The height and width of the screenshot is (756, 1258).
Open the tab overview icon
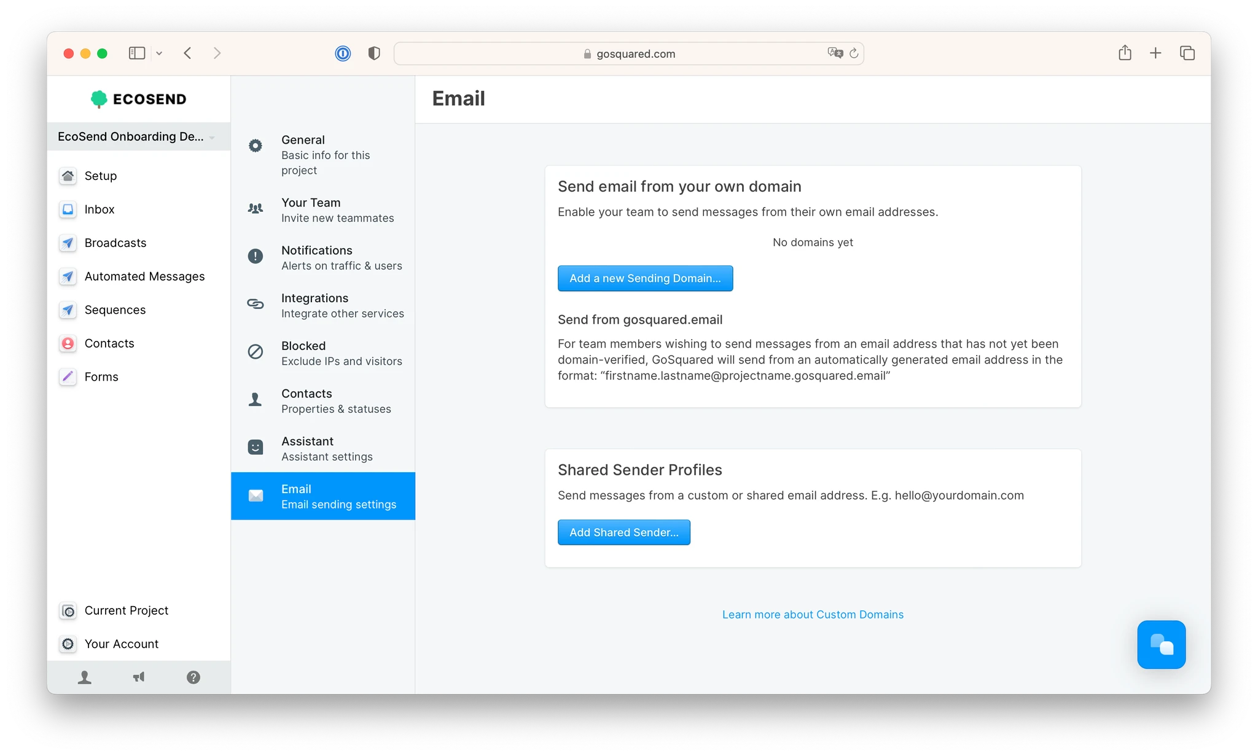1187,53
